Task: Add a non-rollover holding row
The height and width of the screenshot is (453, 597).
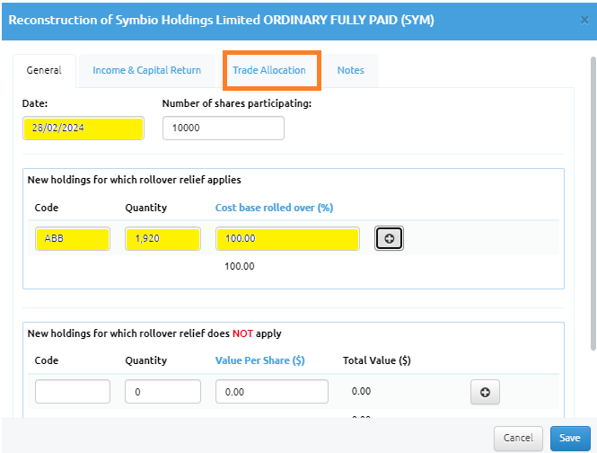Action: click(485, 392)
